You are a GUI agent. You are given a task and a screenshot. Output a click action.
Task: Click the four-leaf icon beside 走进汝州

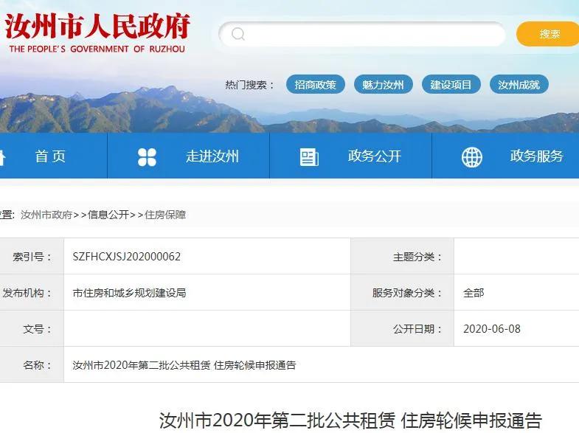pos(147,157)
